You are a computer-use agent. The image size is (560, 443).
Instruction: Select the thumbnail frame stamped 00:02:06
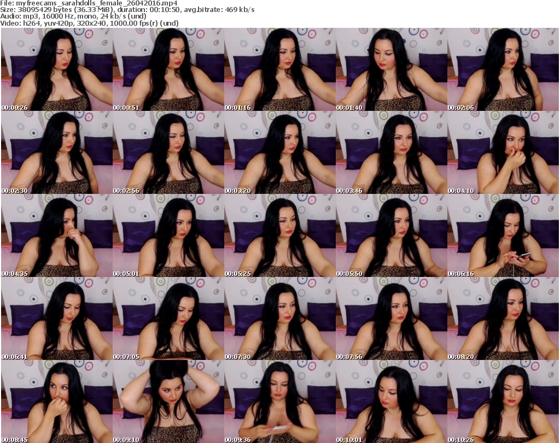(503, 69)
